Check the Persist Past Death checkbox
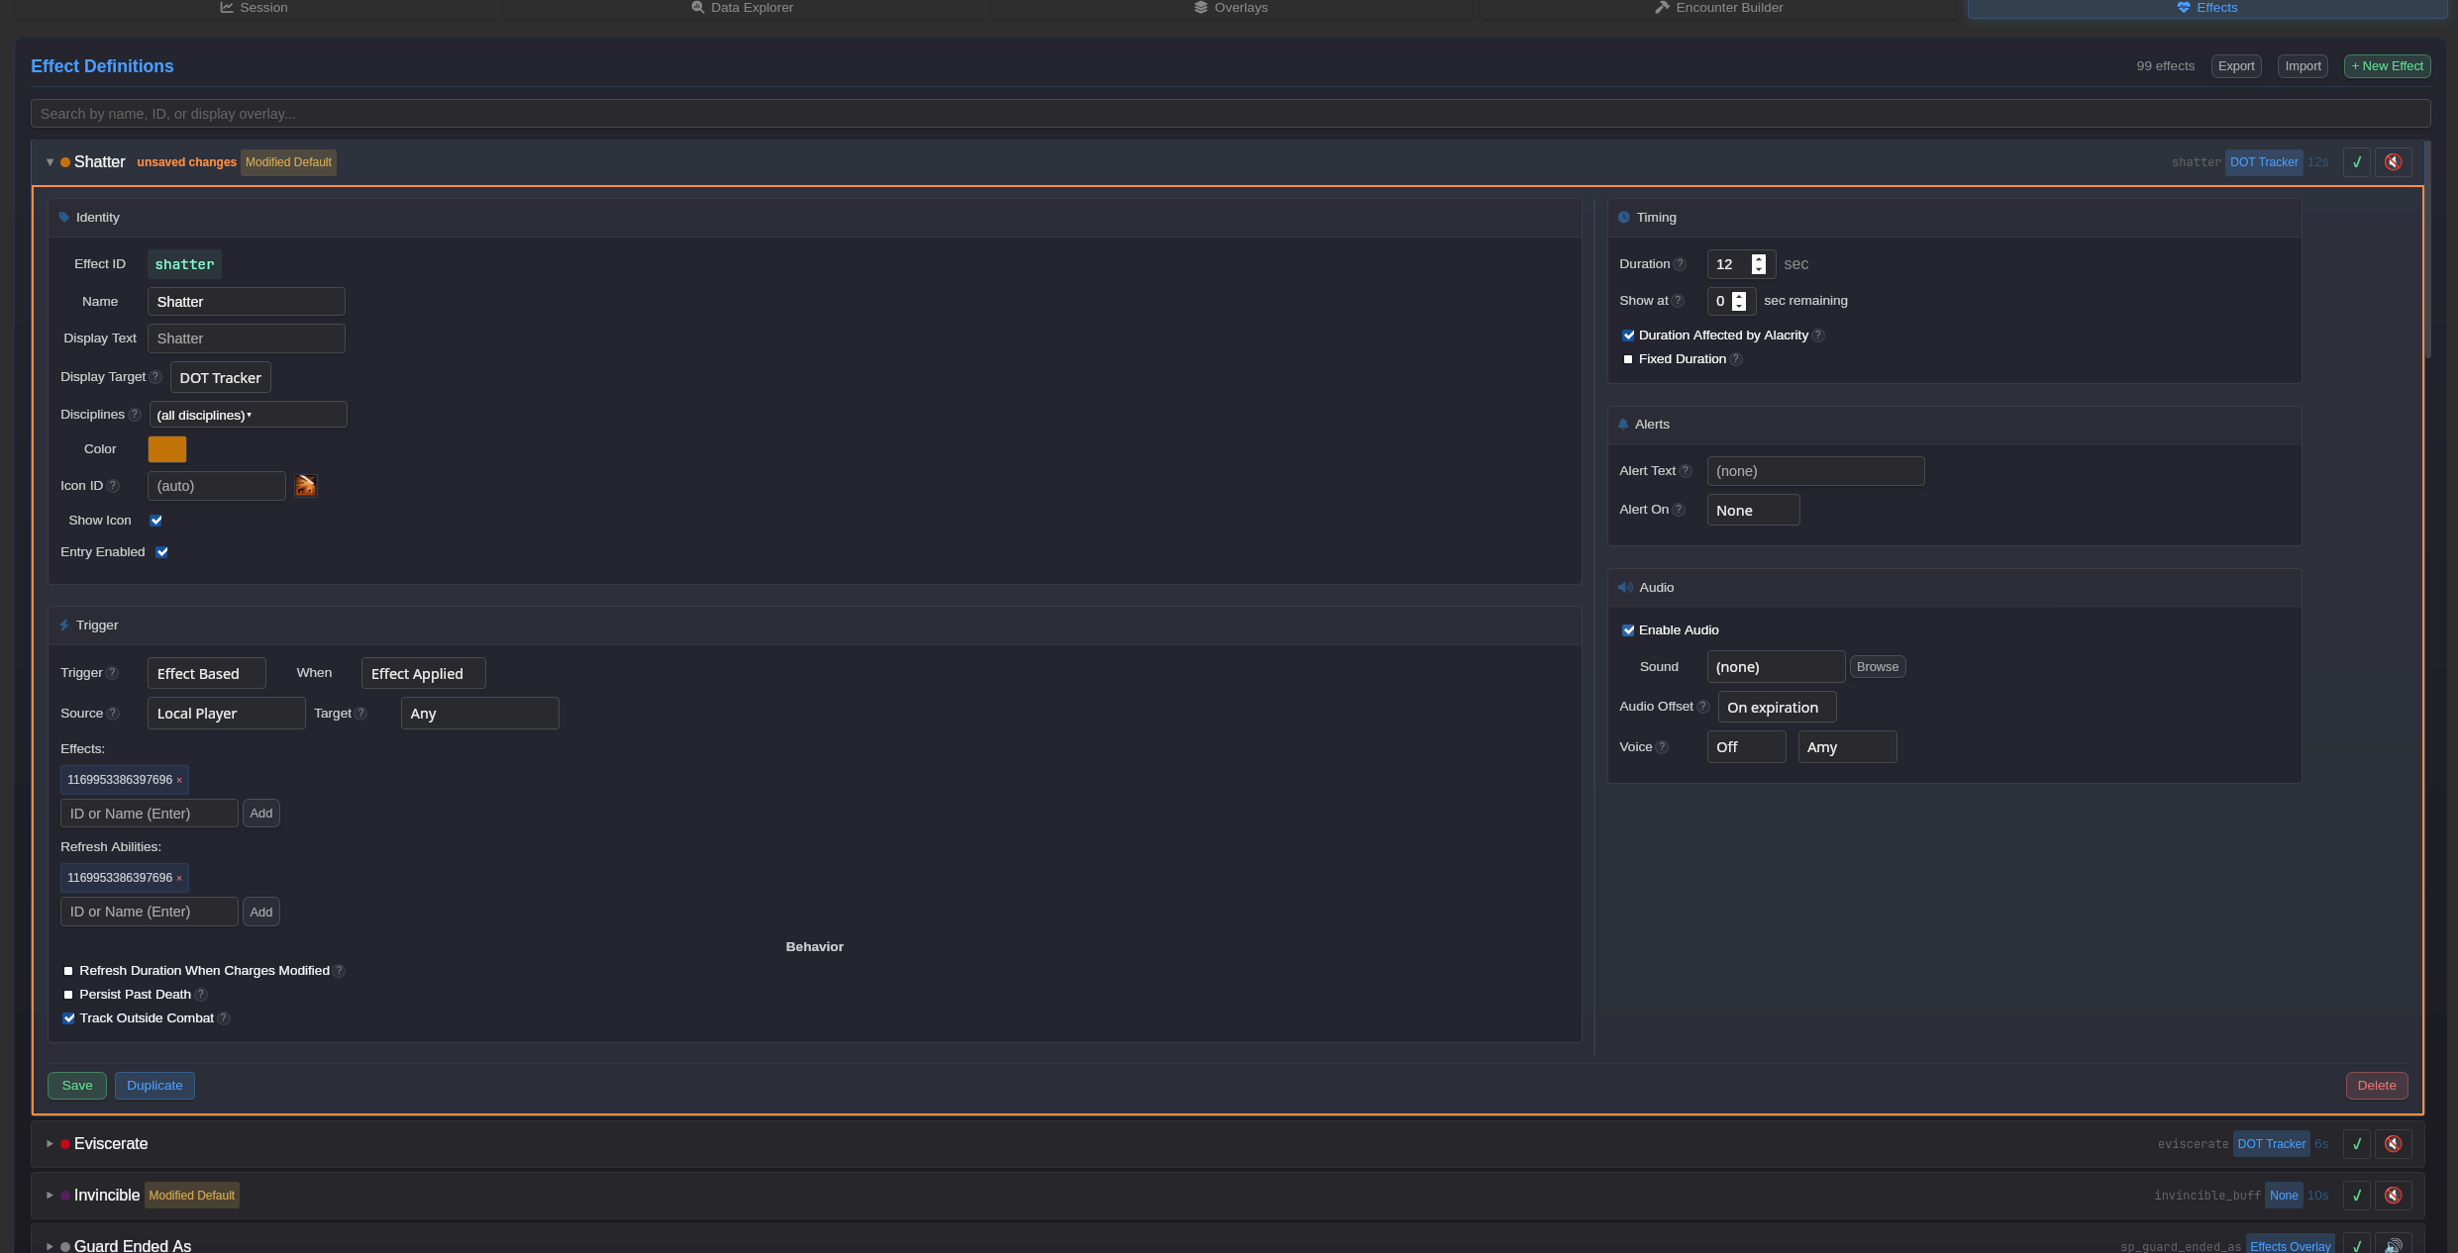Image resolution: width=2458 pixels, height=1253 pixels. [x=68, y=995]
